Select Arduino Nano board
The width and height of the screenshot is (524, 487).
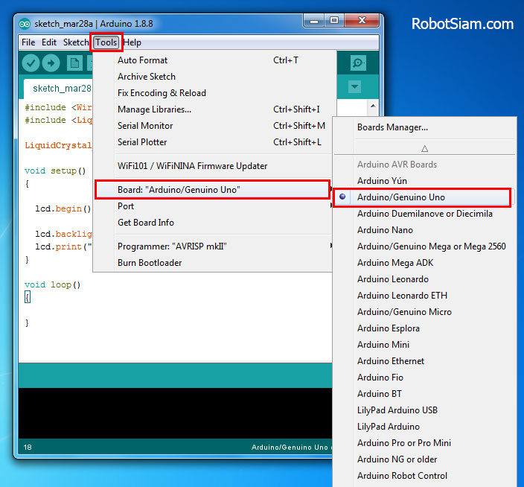[x=424, y=230]
